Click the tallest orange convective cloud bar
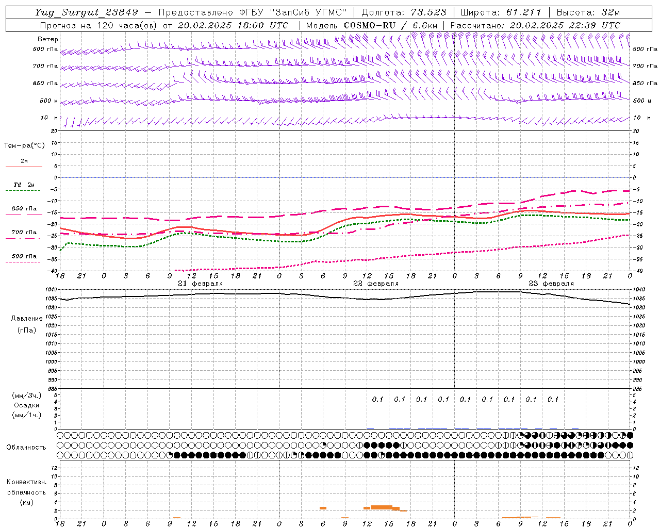 pos(382,507)
